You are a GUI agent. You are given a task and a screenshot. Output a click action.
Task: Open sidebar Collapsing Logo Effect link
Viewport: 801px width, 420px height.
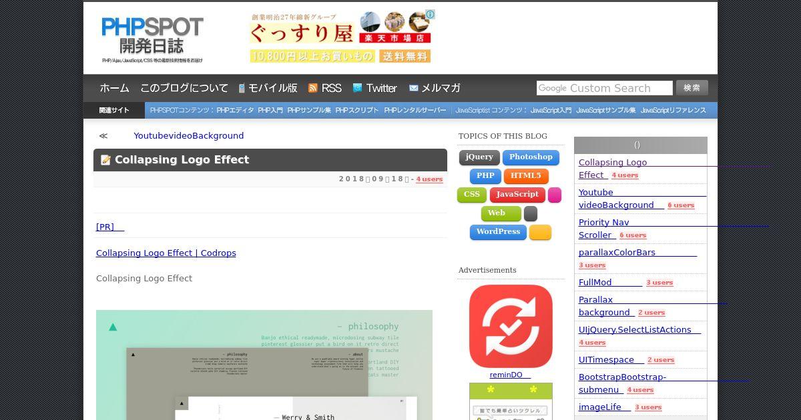(613, 169)
